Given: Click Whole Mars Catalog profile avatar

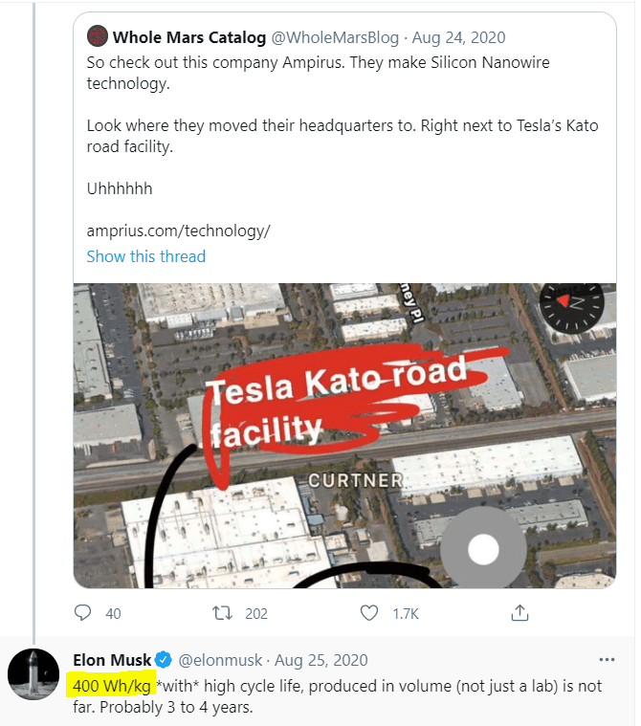Looking at the screenshot, I should tap(97, 38).
